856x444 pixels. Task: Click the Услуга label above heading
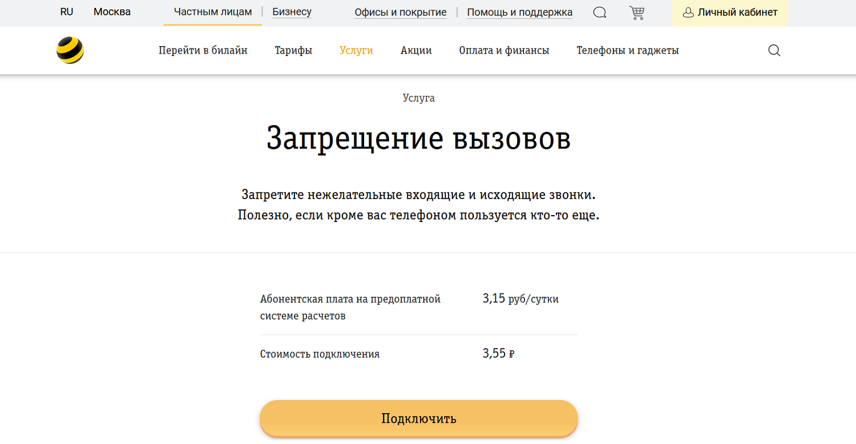point(418,98)
